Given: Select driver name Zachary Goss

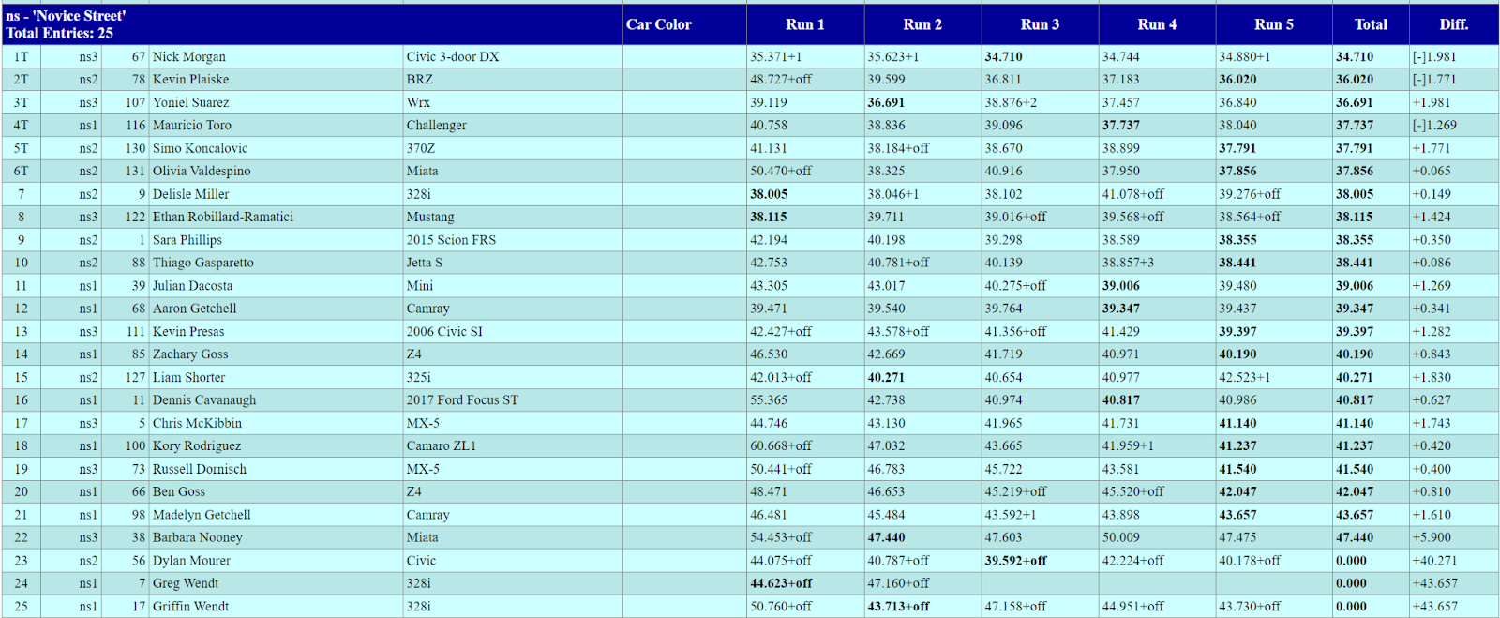Looking at the screenshot, I should click(190, 354).
